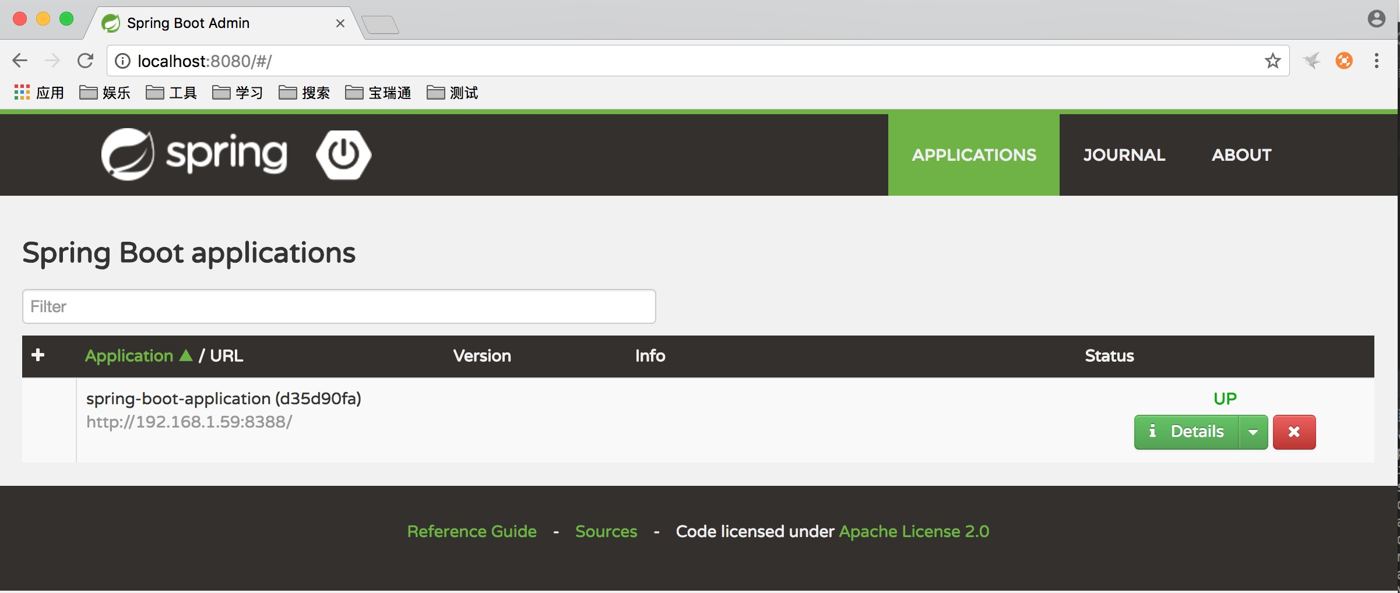
Task: Switch to the APPLICATIONS nav tab
Action: point(974,154)
